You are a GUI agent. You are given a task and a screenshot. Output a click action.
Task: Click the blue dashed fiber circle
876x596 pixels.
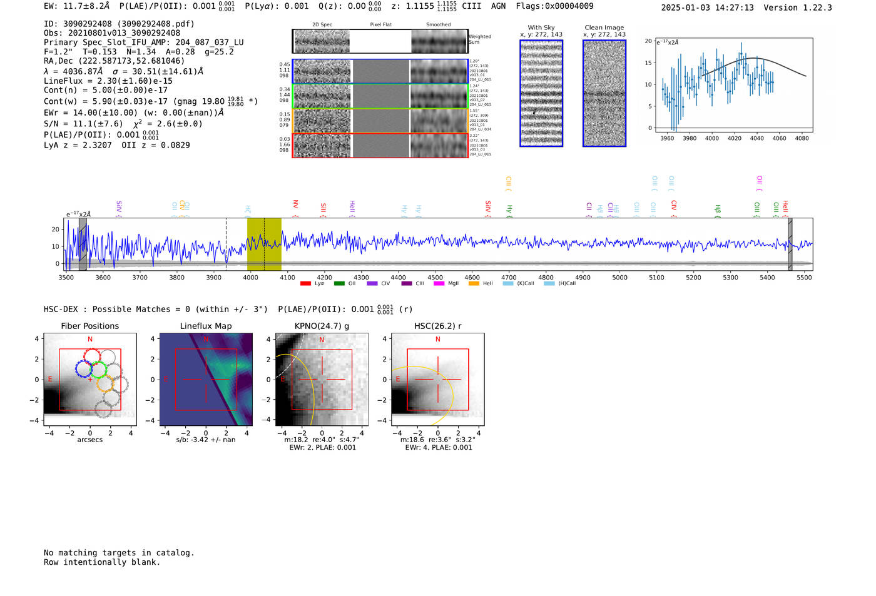[84, 368]
